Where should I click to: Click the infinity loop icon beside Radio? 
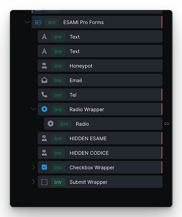[167, 124]
